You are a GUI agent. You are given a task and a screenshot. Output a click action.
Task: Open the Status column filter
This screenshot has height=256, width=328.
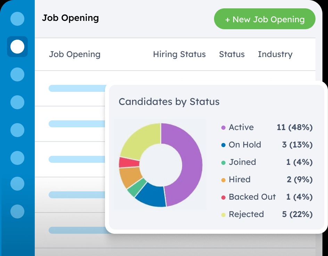[x=232, y=54]
